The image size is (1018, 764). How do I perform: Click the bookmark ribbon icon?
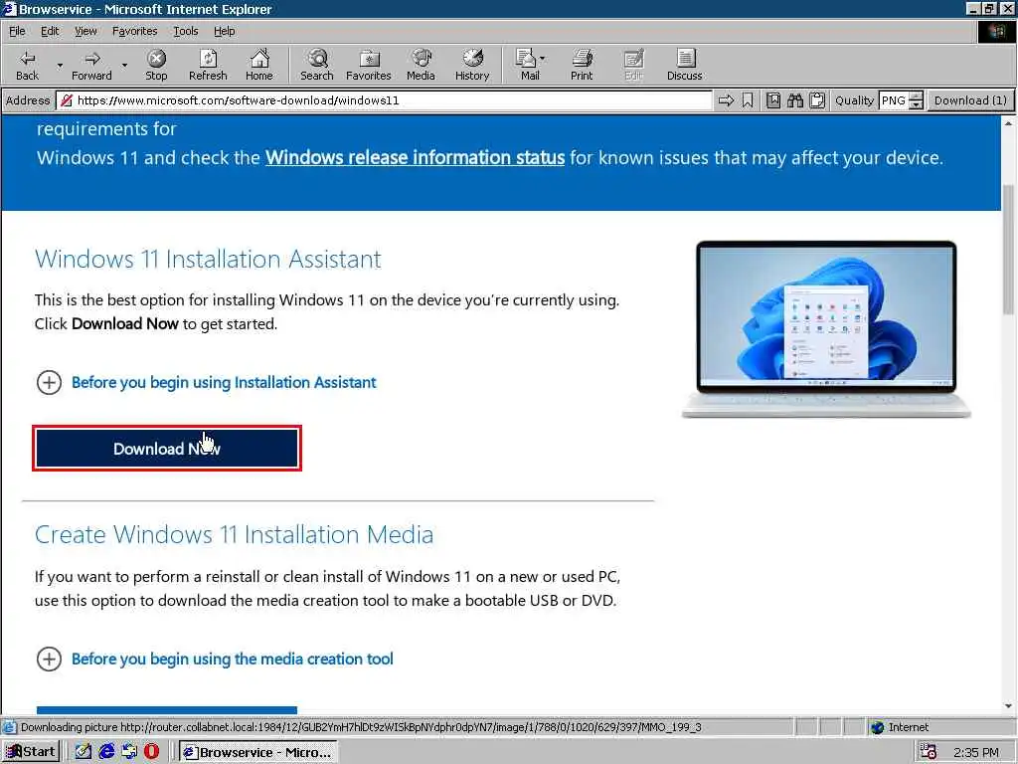point(748,100)
